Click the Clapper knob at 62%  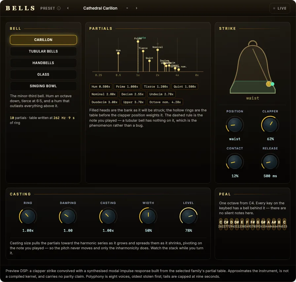270,125
